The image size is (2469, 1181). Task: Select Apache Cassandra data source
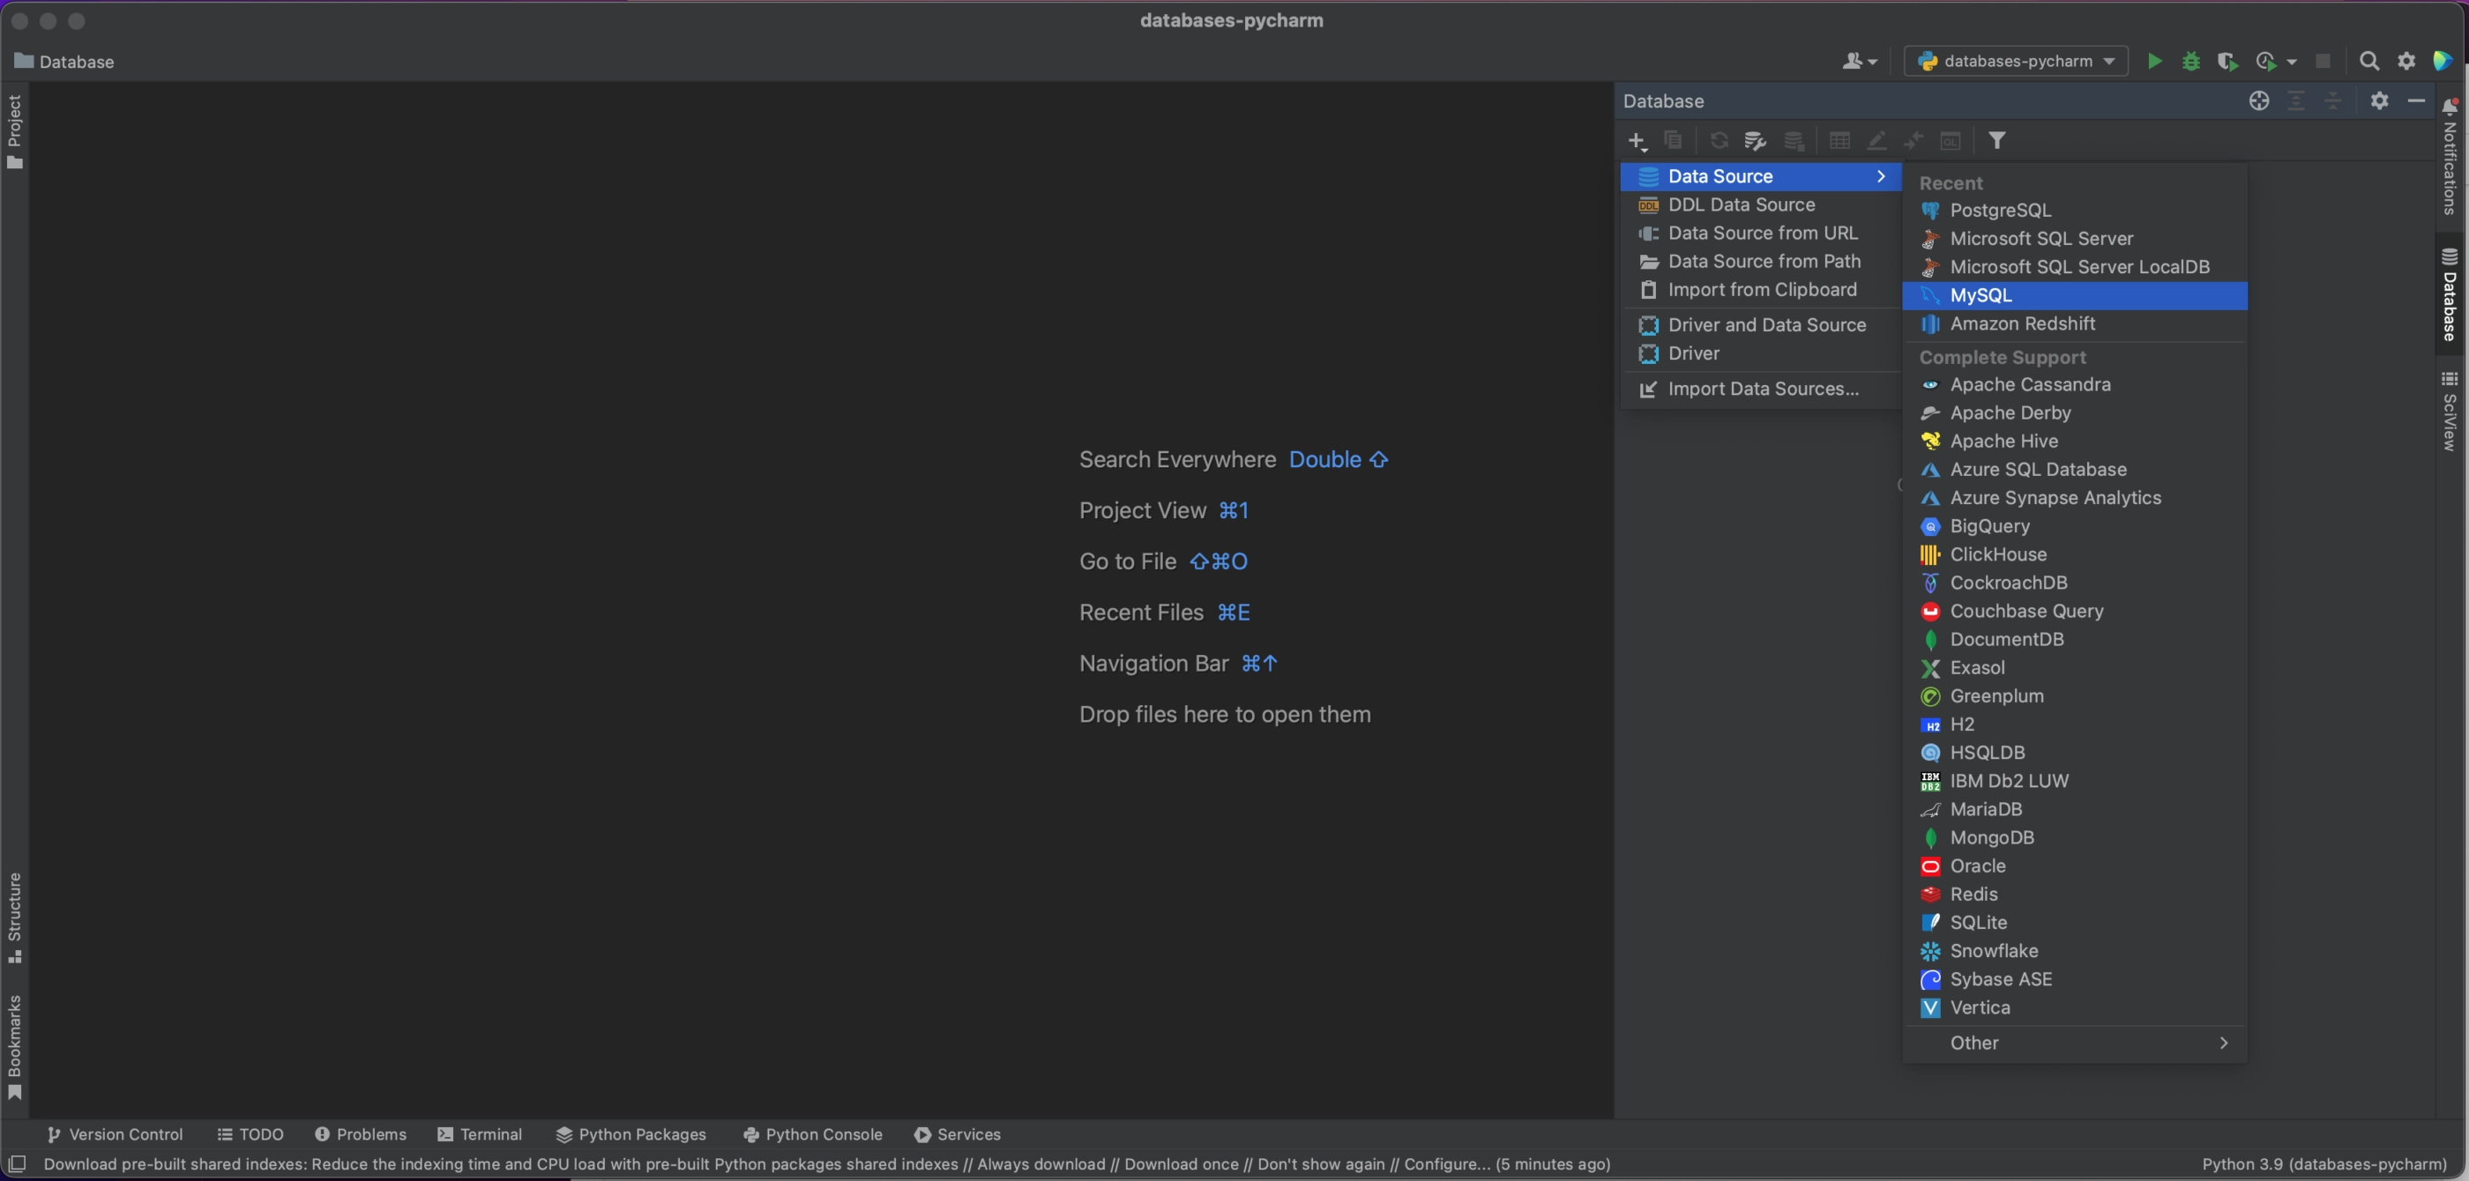tap(2074, 384)
